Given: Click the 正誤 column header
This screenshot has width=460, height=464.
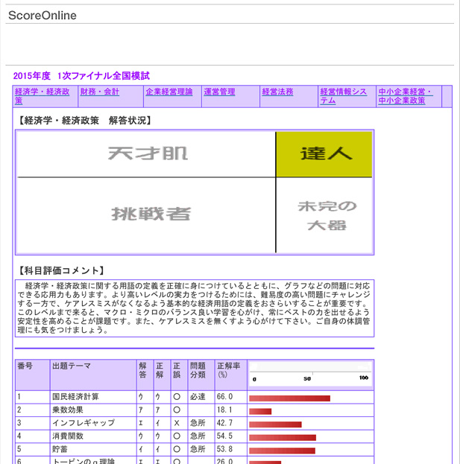Looking at the screenshot, I should point(179,375).
